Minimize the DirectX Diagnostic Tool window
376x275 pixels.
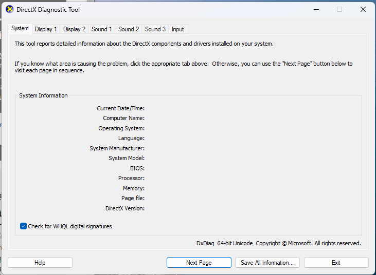[316, 10]
